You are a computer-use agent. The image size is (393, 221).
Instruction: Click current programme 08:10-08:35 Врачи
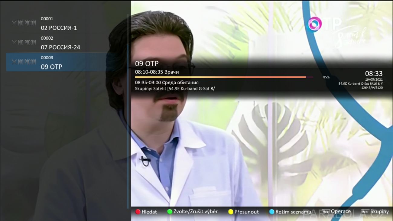(157, 72)
